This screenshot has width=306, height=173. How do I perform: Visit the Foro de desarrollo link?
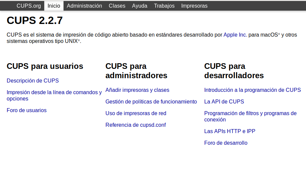click(226, 143)
